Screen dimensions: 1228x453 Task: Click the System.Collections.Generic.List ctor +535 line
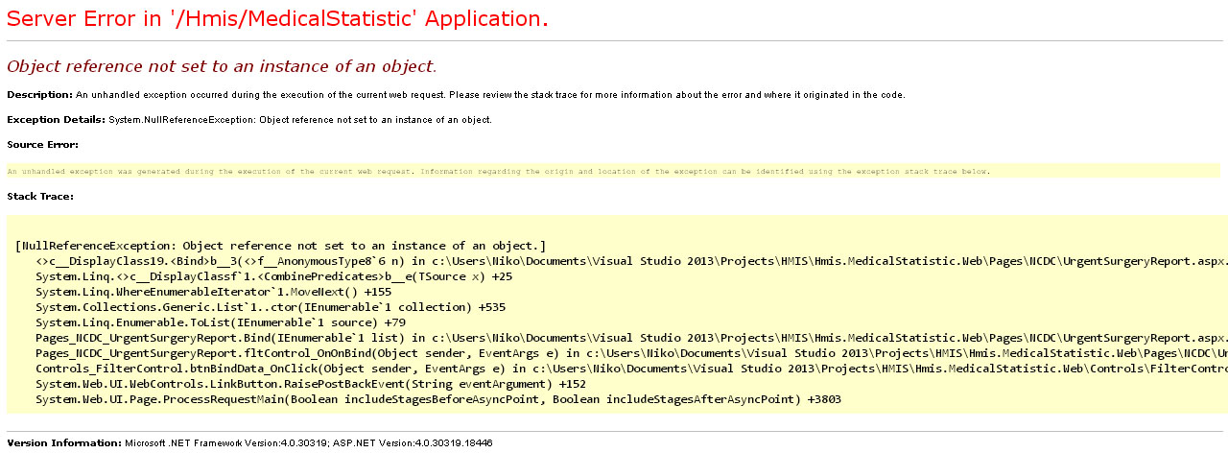[270, 307]
